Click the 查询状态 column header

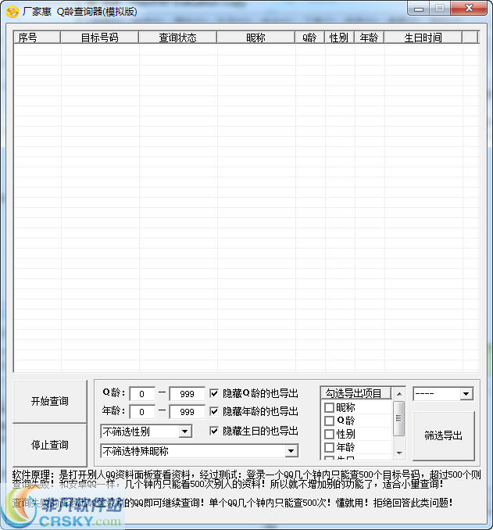coord(177,38)
